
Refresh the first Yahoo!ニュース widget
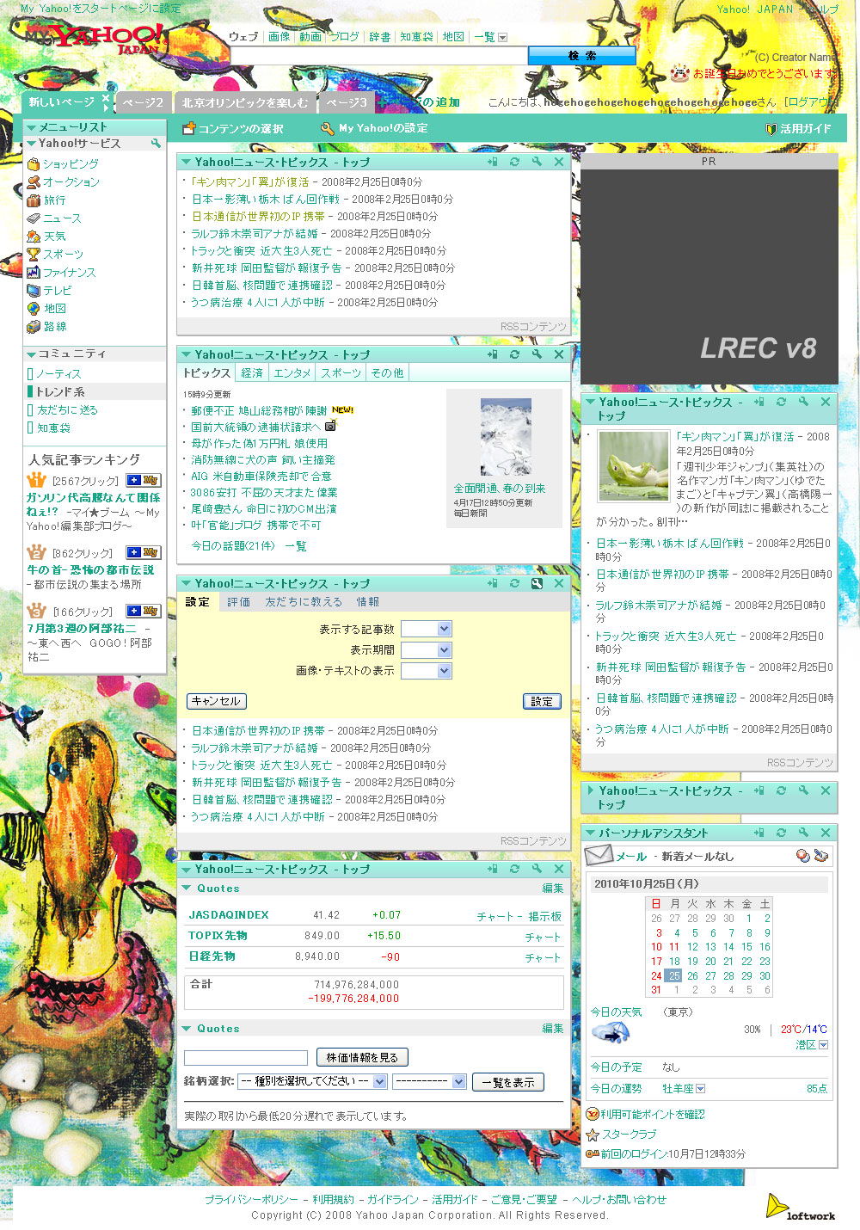click(514, 162)
